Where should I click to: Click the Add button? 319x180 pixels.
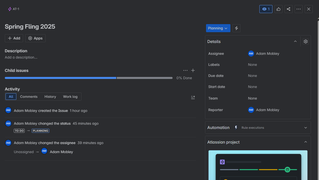(14, 38)
